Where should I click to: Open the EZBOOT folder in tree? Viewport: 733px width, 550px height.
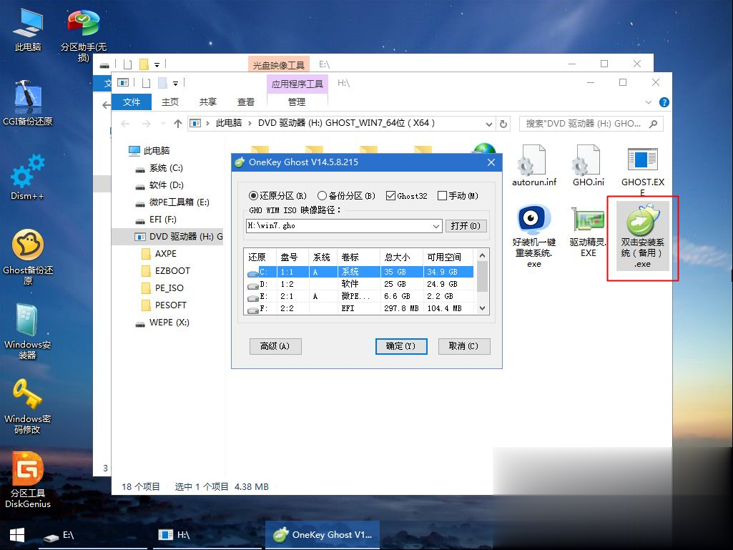point(166,271)
